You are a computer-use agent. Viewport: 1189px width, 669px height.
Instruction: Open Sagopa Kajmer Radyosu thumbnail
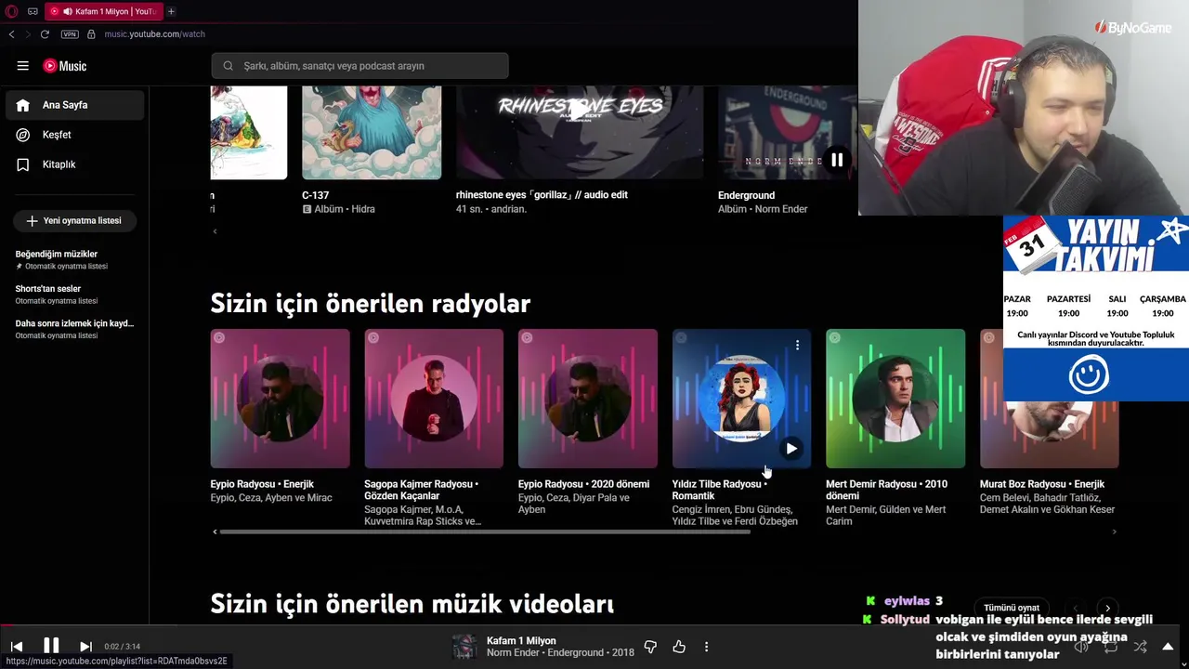tap(434, 399)
